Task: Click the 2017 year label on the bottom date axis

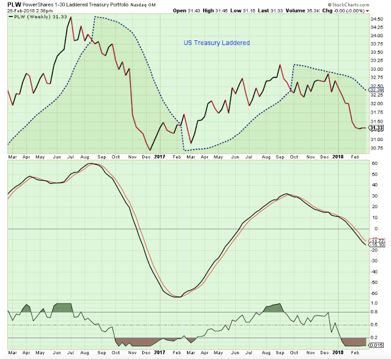Action: tap(159, 352)
